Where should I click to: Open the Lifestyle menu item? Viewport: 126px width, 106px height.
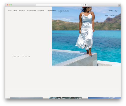coord(41,11)
